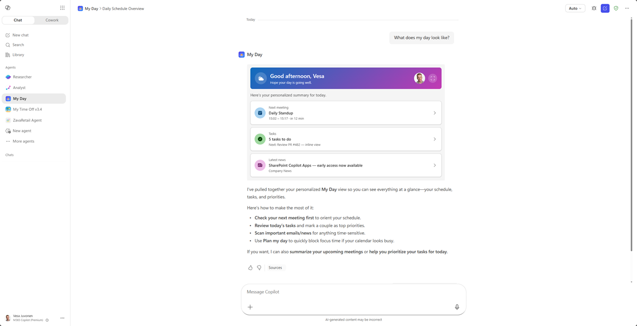The width and height of the screenshot is (637, 326).
Task: Click the blue new chat compose icon
Action: (x=605, y=8)
